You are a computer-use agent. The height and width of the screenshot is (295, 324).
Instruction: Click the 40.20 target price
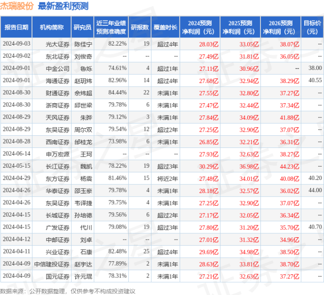[315, 178]
